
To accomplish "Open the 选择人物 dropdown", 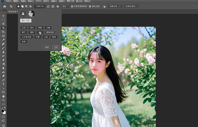I will point(40,7).
